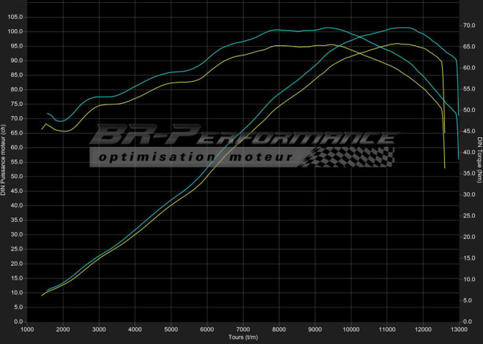Click the 13000 label on the RPM axis
The image size is (483, 344).
pos(459,329)
